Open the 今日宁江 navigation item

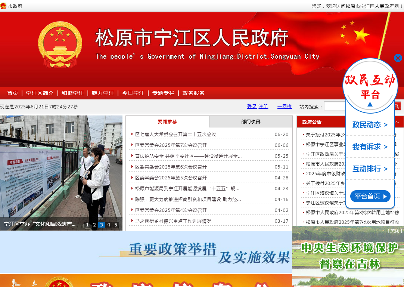[x=133, y=93]
